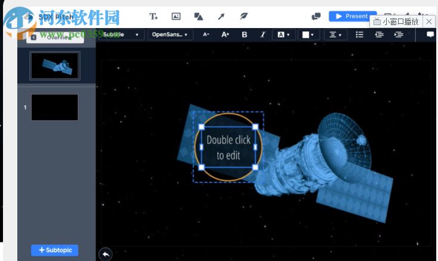Viewport: 438px width, 261px height.
Task: Go back to Overview
Action: (55, 37)
